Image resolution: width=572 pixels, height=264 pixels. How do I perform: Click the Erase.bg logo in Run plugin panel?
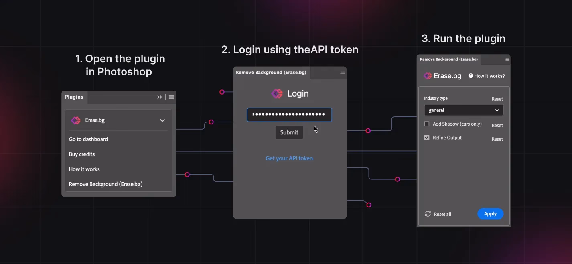428,76
